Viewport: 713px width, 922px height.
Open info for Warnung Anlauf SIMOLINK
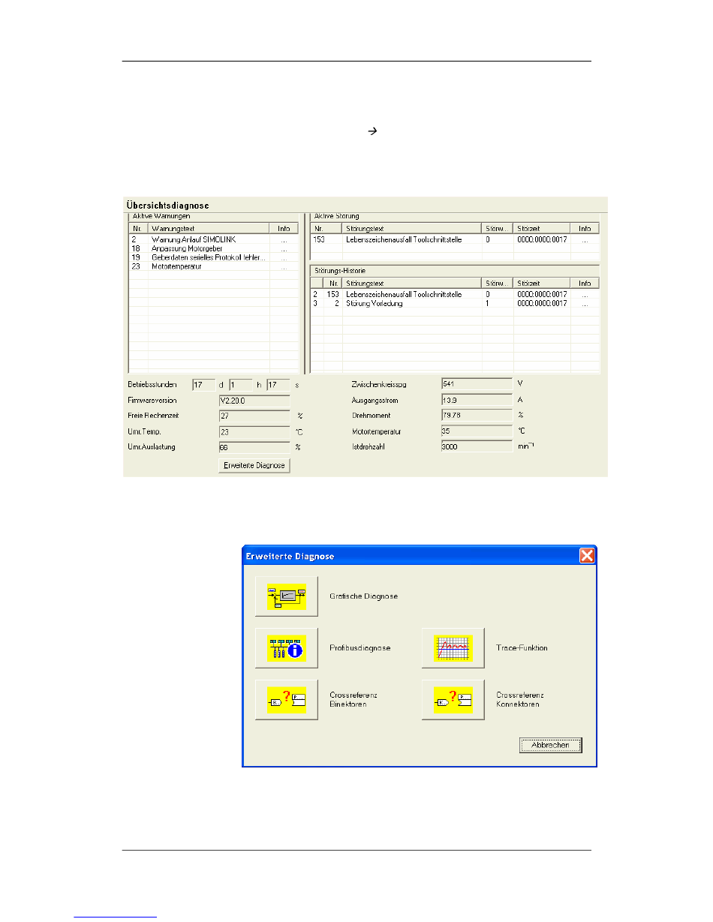pyautogui.click(x=284, y=239)
